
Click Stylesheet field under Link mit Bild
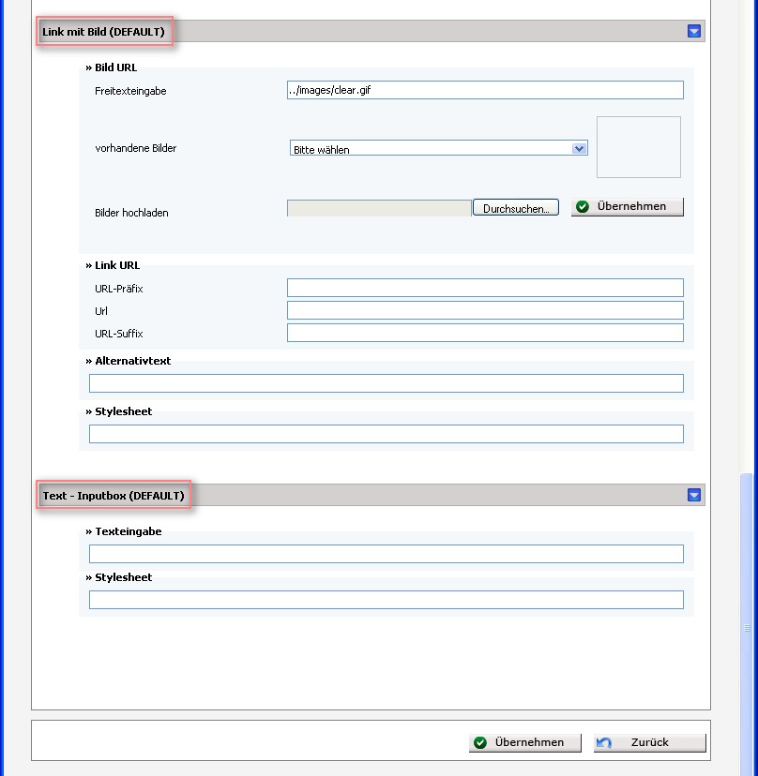click(387, 434)
